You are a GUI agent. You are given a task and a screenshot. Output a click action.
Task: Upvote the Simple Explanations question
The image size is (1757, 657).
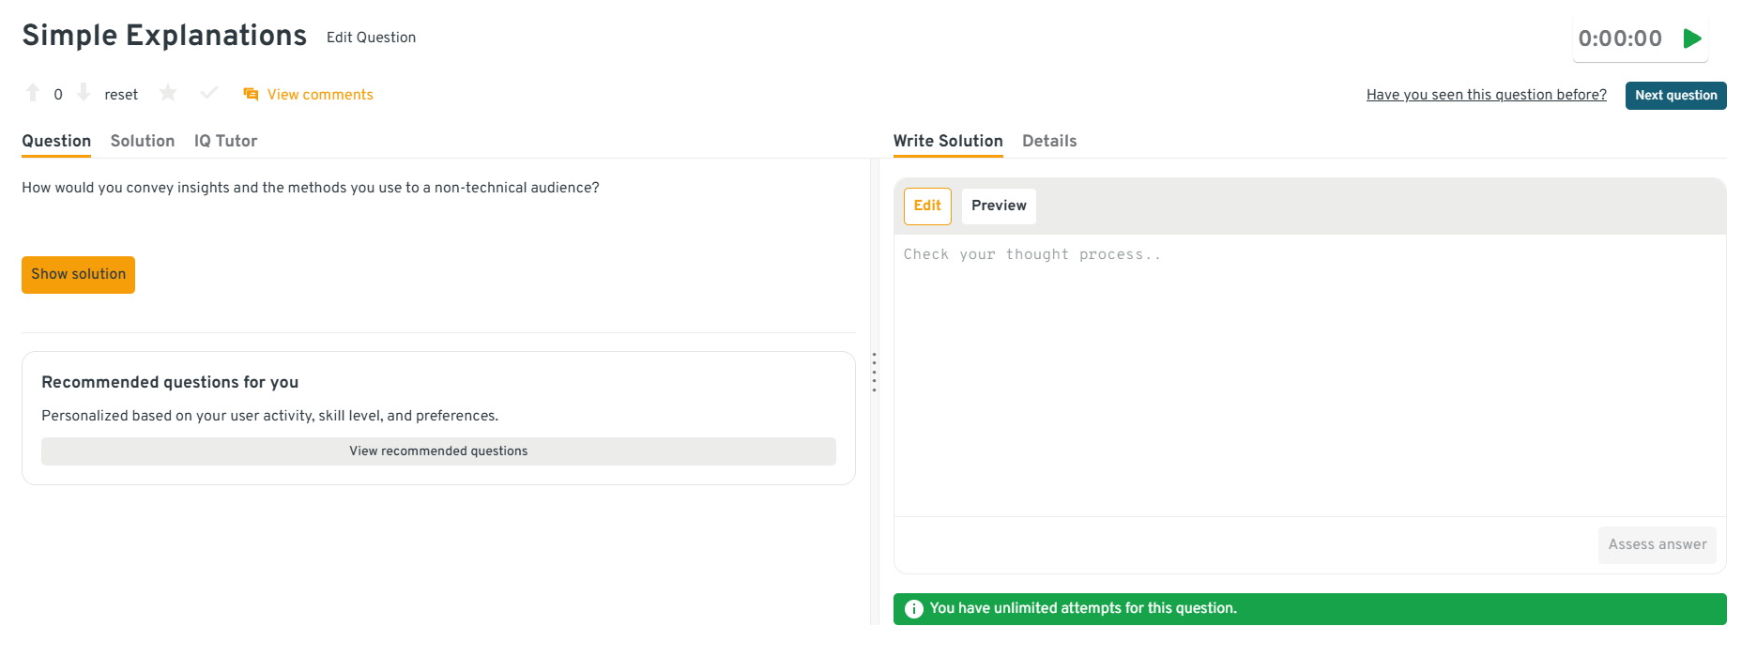pyautogui.click(x=33, y=93)
